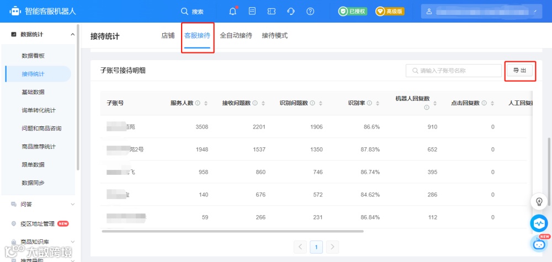Click the 676 接收问题数 cell
This screenshot has height=262, width=552.
pos(261,195)
